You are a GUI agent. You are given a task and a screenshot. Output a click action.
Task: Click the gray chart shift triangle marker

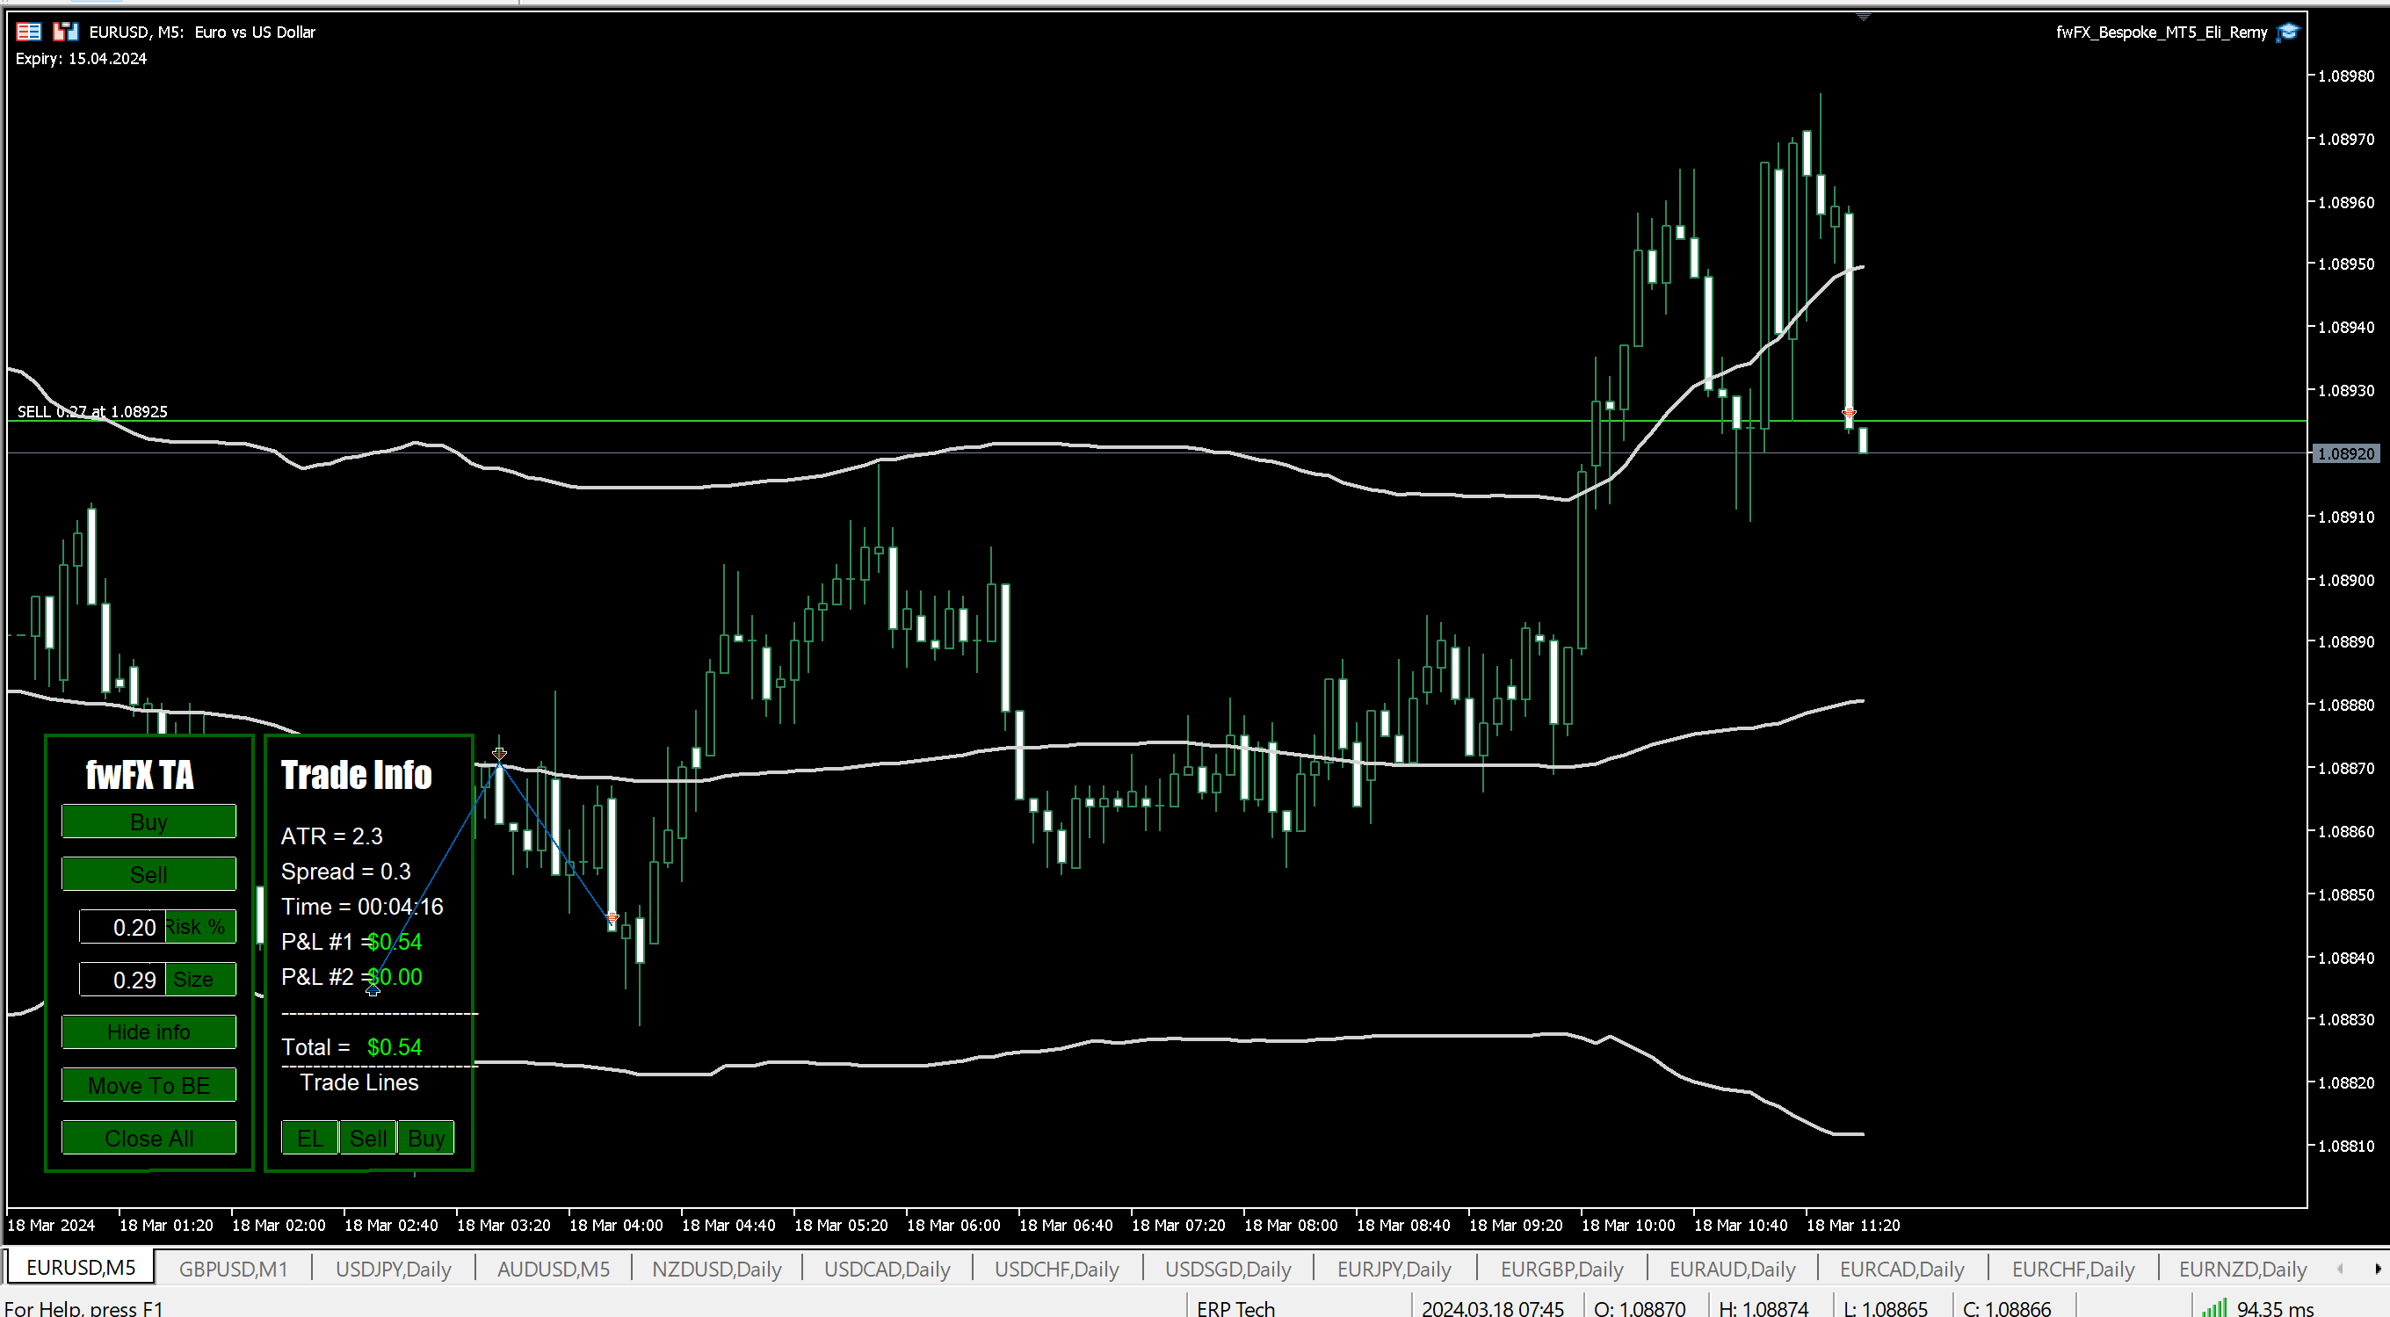[x=1863, y=18]
